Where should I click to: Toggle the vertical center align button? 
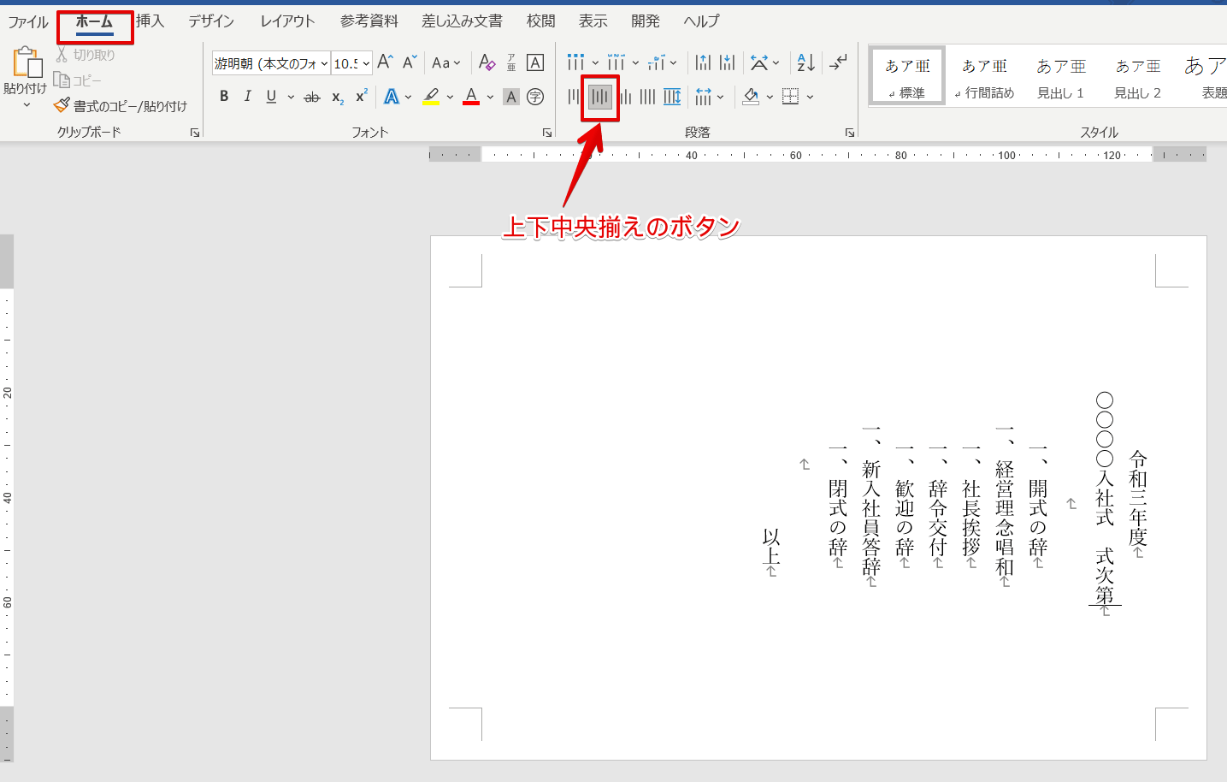tap(599, 97)
